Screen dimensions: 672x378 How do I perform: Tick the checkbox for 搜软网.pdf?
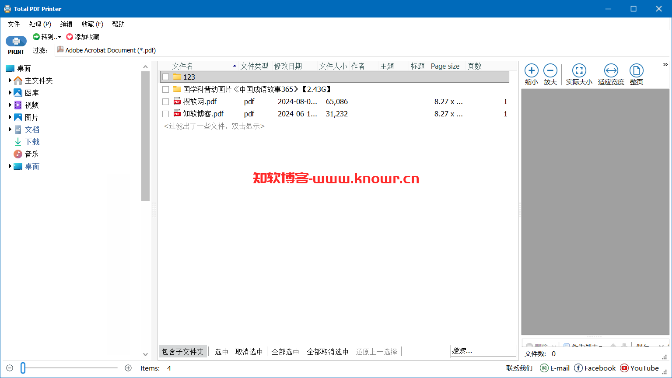click(x=165, y=101)
